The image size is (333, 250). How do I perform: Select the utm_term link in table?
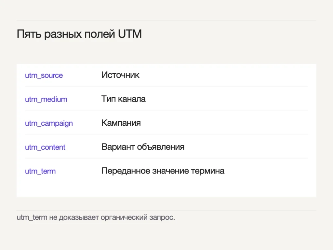click(x=40, y=171)
